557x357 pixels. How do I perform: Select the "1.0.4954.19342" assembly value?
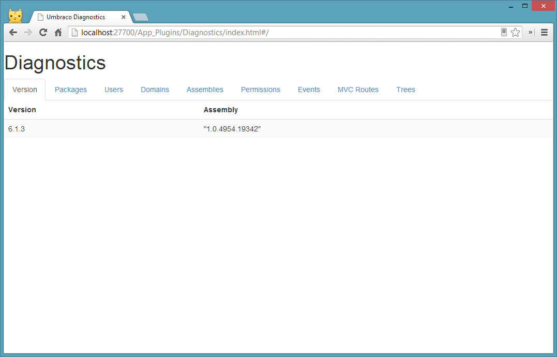[x=232, y=129]
